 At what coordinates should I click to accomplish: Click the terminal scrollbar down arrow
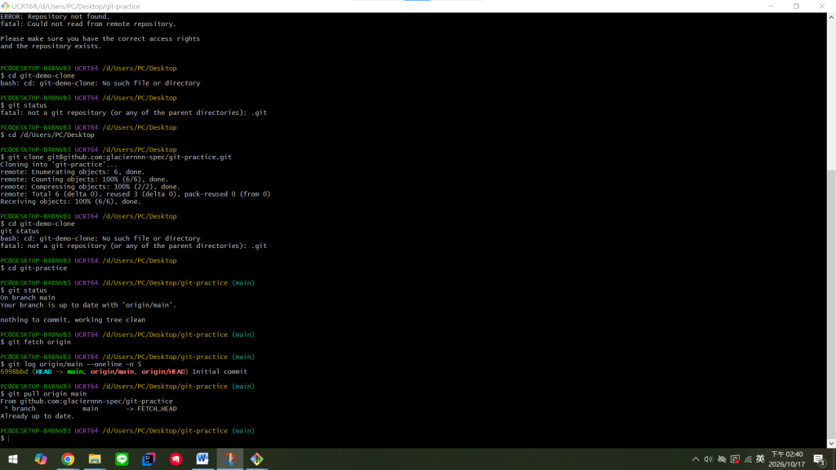(831, 443)
